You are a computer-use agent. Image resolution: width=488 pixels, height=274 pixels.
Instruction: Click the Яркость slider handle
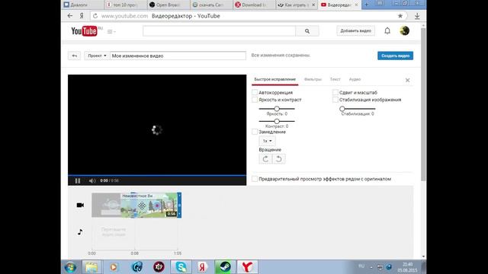277,109
